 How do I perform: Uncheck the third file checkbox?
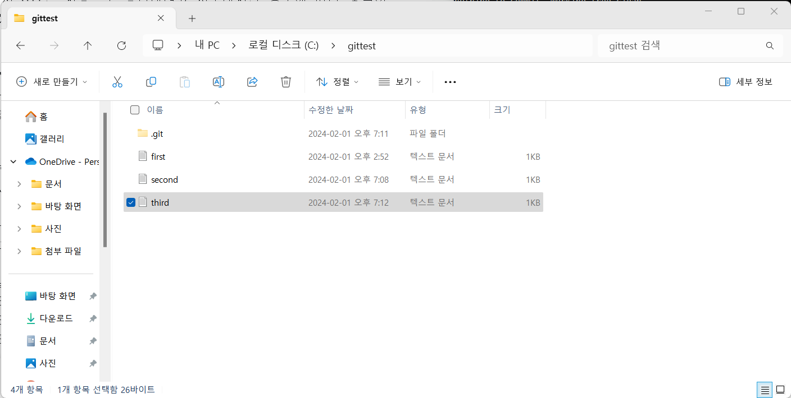131,202
